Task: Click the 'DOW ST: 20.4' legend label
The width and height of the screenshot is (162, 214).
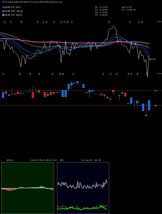Action: (x=13, y=7)
